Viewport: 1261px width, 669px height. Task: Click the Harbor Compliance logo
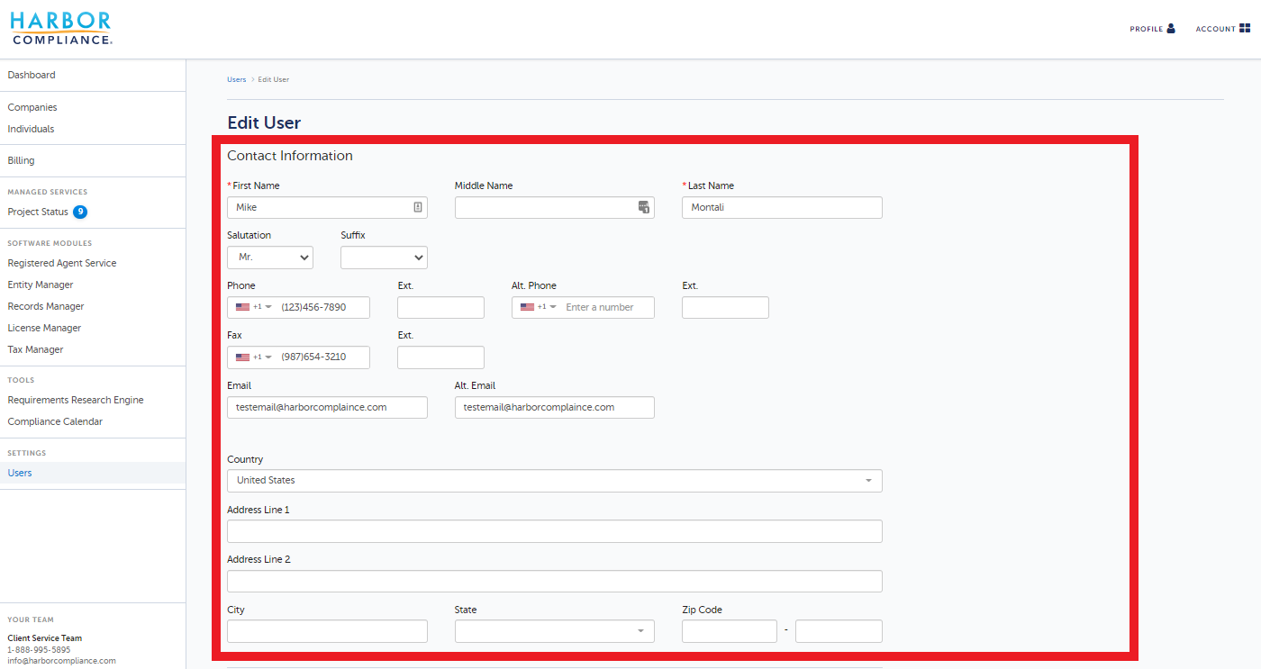tap(61, 29)
